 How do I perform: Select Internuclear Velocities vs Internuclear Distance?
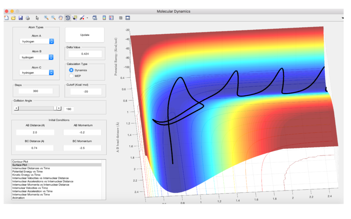[x=57, y=178]
